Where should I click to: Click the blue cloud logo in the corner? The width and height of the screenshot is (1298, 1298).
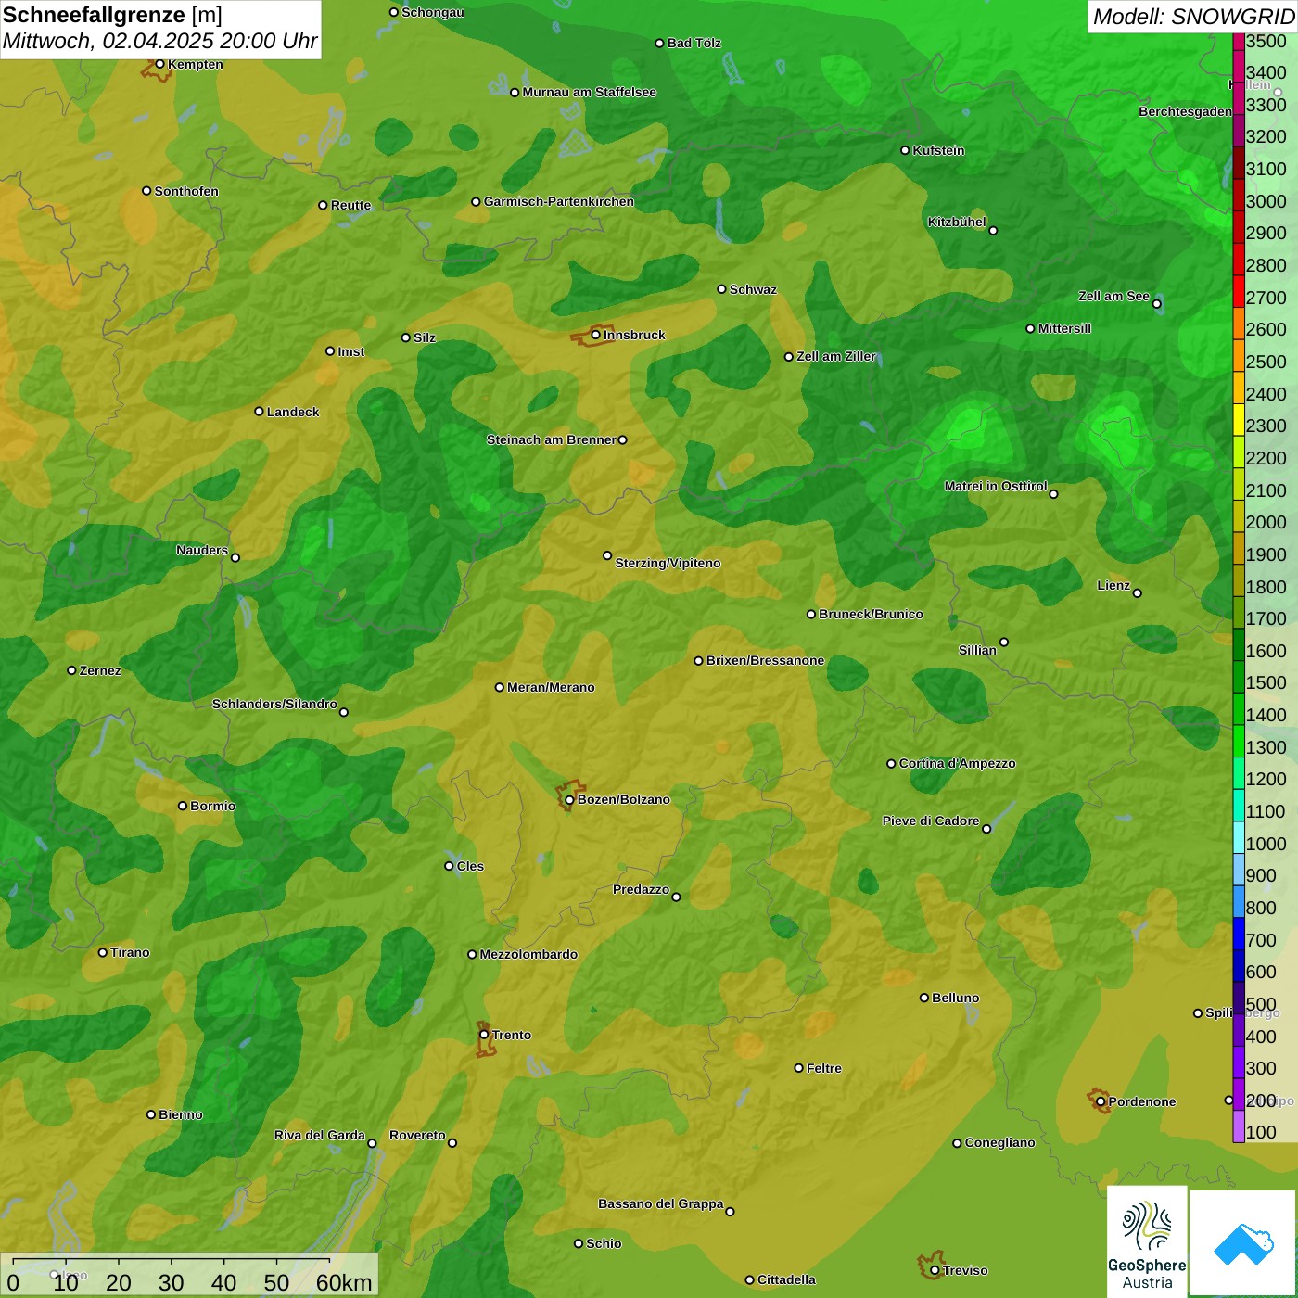1243,1243
